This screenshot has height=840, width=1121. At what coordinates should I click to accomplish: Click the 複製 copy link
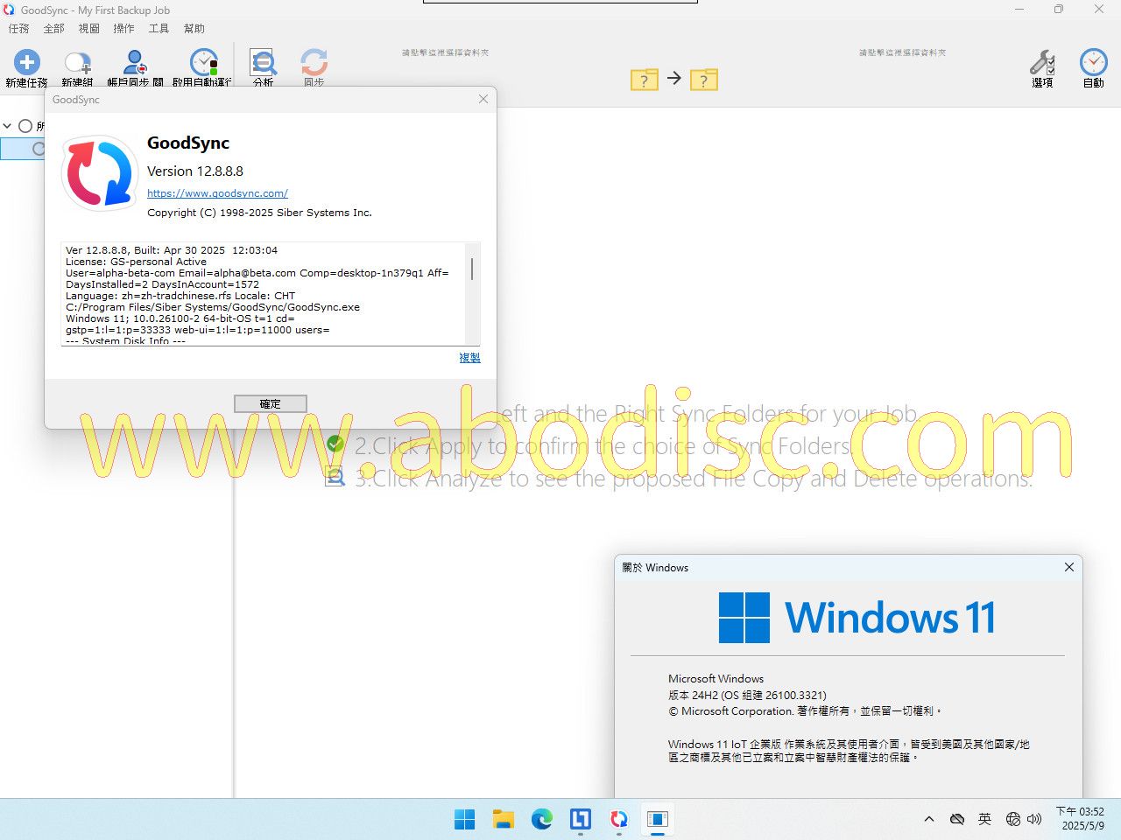tap(469, 358)
